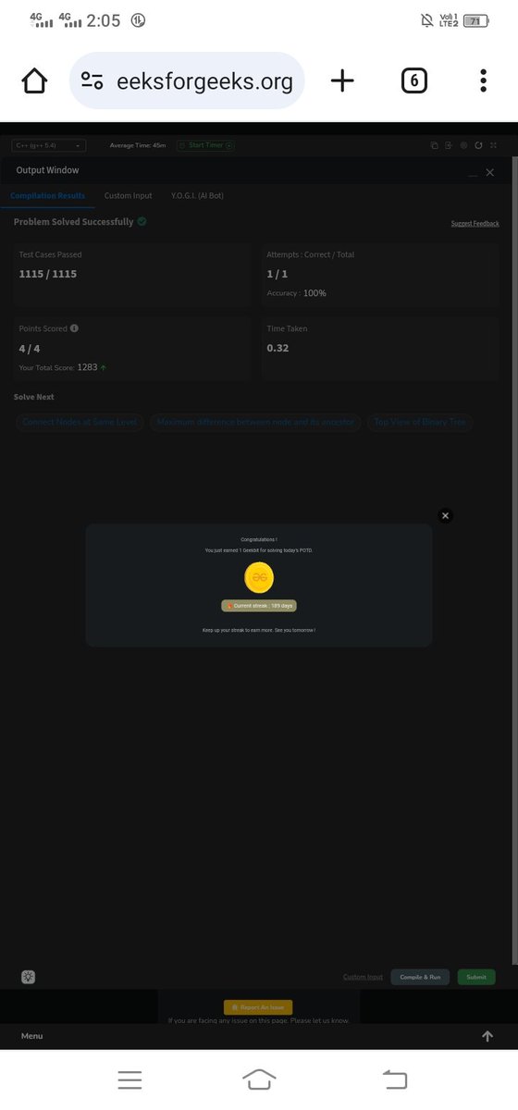Open Maximum difference between node and its ancestor
518x1110 pixels.
255,423
